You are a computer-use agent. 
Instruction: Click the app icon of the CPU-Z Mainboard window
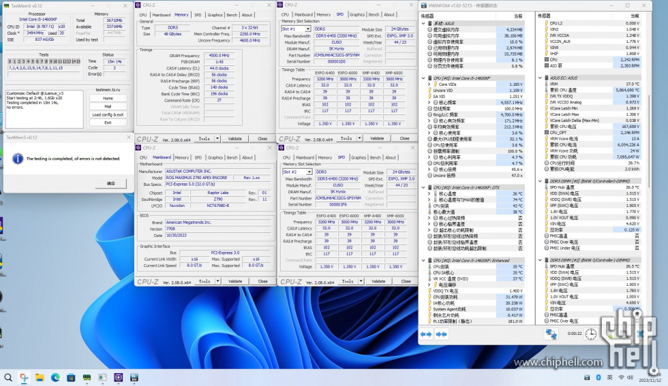click(138, 148)
